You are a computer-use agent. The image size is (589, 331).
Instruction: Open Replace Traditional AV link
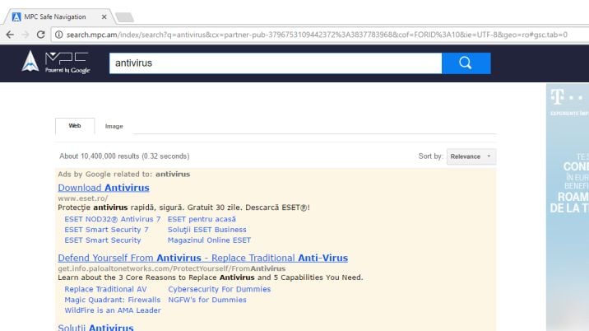pos(105,289)
